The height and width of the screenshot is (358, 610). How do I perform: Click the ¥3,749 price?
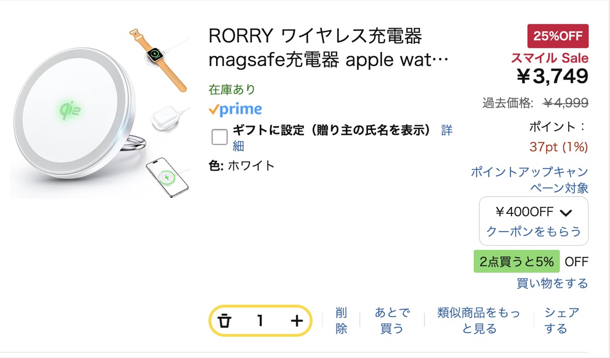pos(552,76)
